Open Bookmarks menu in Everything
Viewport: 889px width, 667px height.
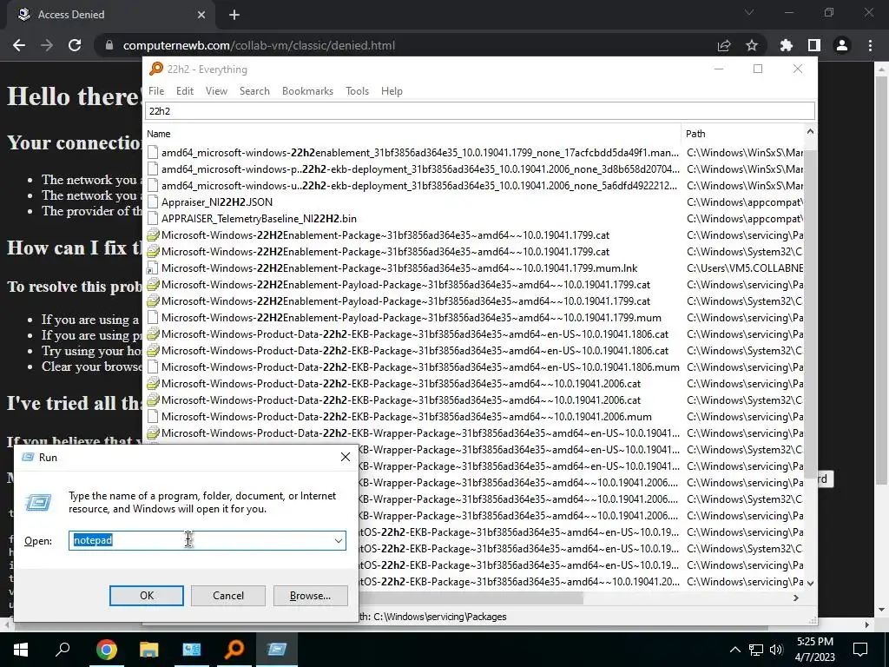pos(307,90)
